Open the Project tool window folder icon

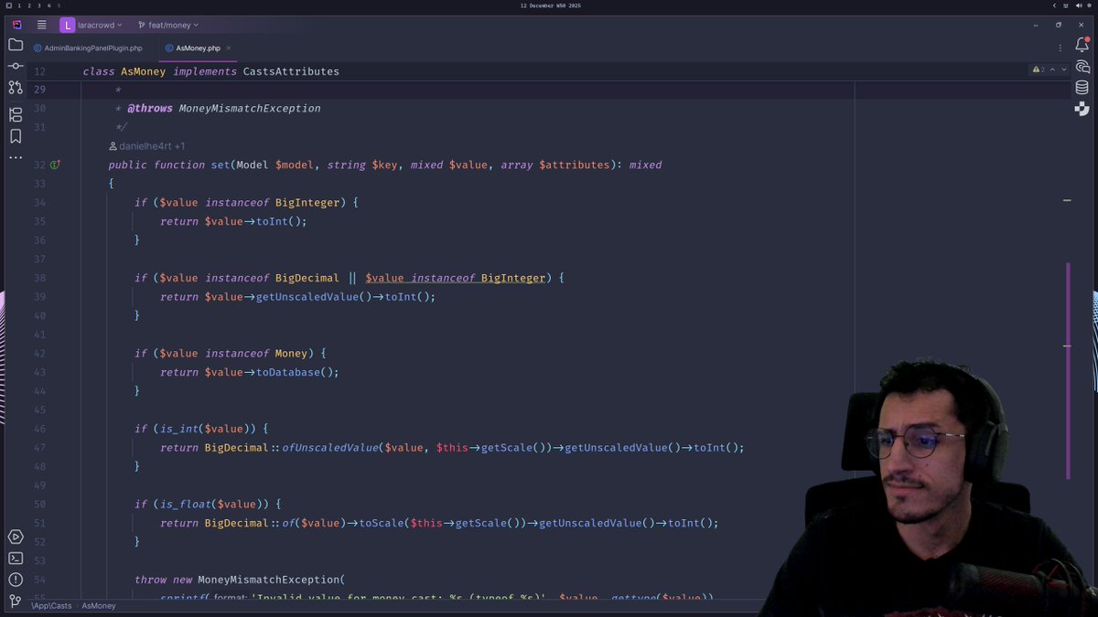click(16, 45)
